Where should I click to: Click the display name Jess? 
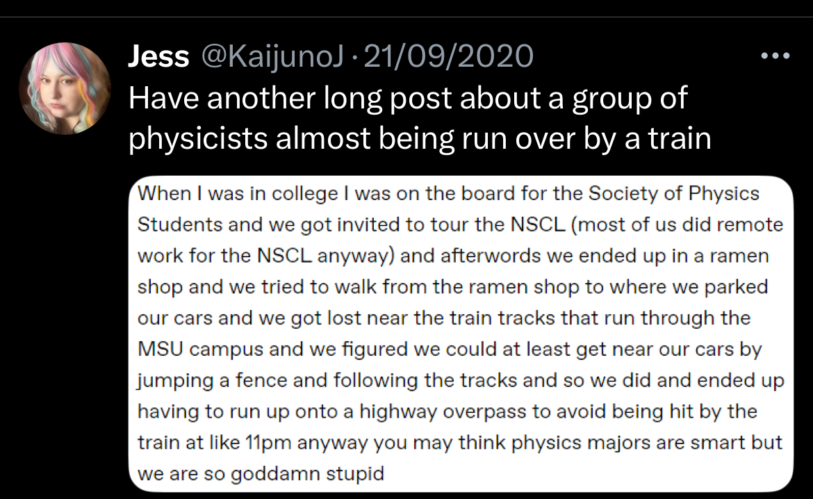point(158,56)
